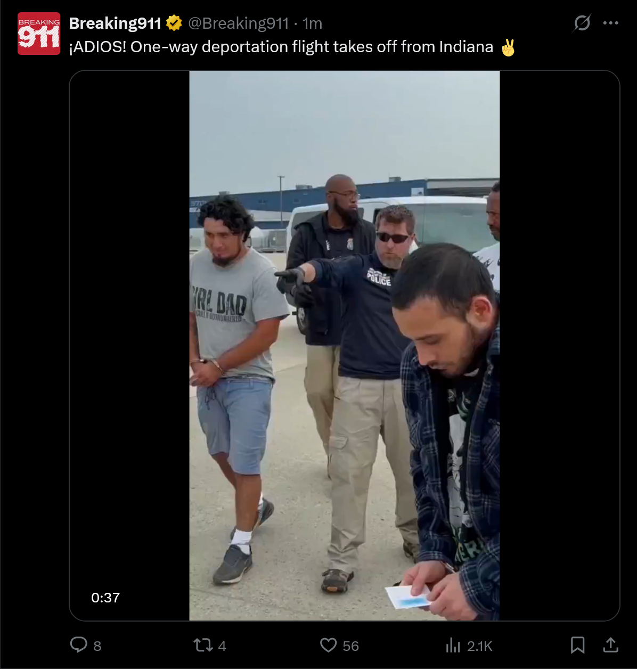Click the 56 likes count
This screenshot has width=637, height=669.
coord(350,646)
